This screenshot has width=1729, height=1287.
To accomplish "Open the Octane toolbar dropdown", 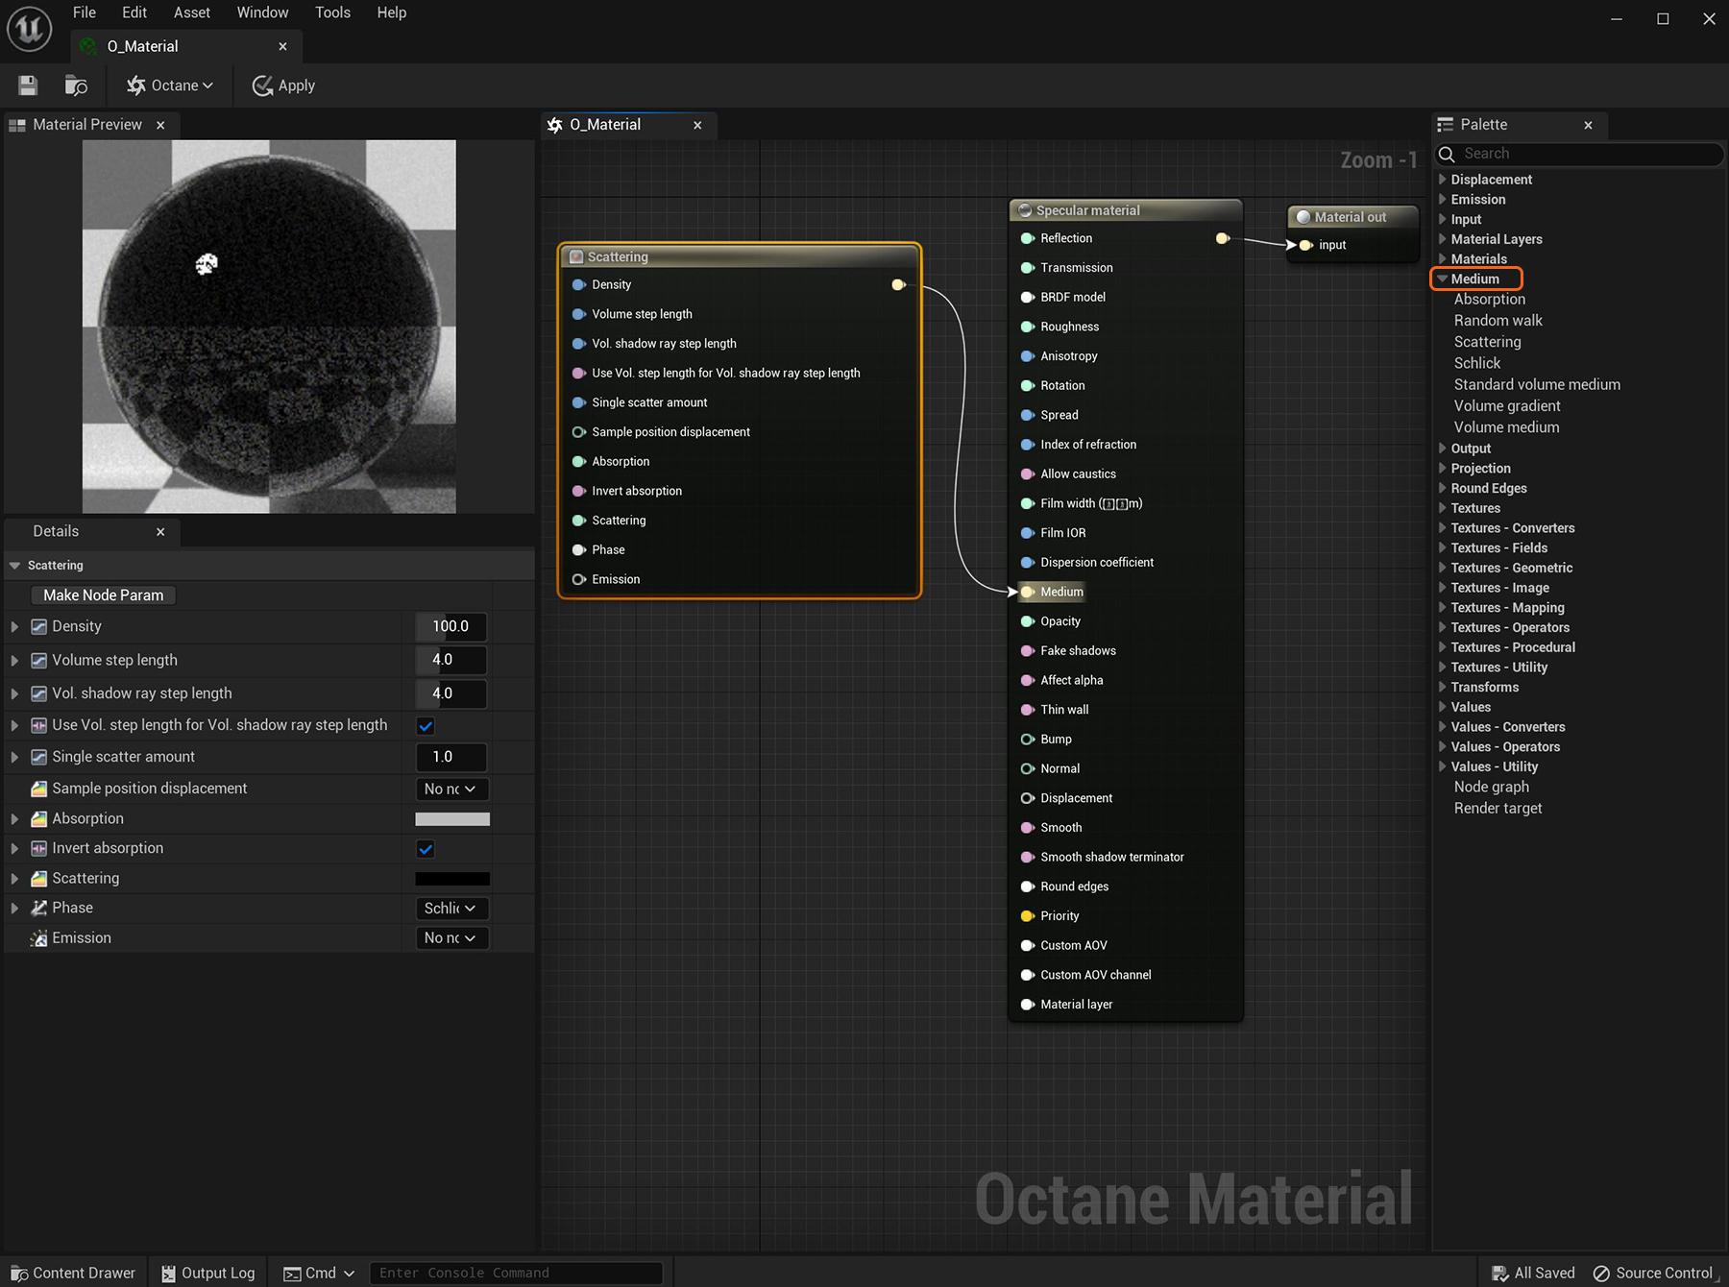I will 171,85.
